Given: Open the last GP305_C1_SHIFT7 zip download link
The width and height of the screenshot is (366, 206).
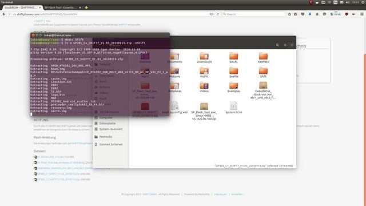Looking at the screenshot, I should (x=58, y=179).
